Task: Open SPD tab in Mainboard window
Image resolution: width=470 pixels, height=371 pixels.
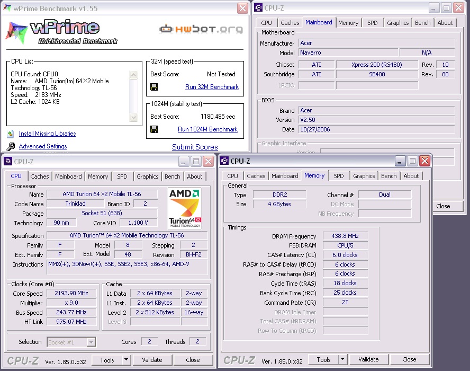Action: pos(373,23)
